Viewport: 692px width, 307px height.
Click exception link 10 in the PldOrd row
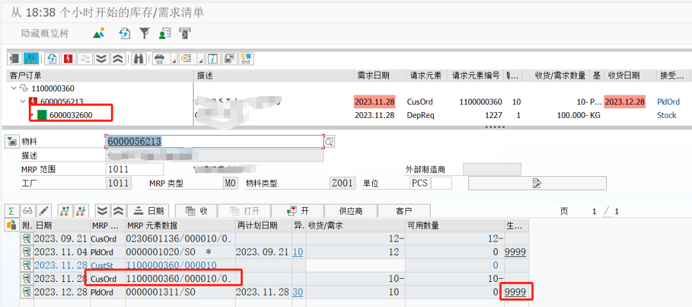(298, 253)
